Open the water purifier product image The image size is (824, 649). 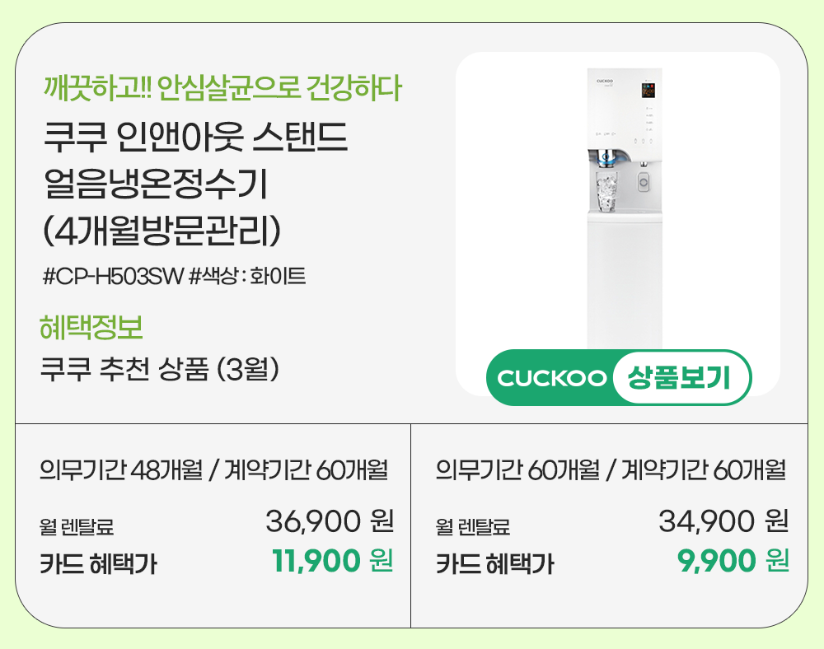point(625,206)
